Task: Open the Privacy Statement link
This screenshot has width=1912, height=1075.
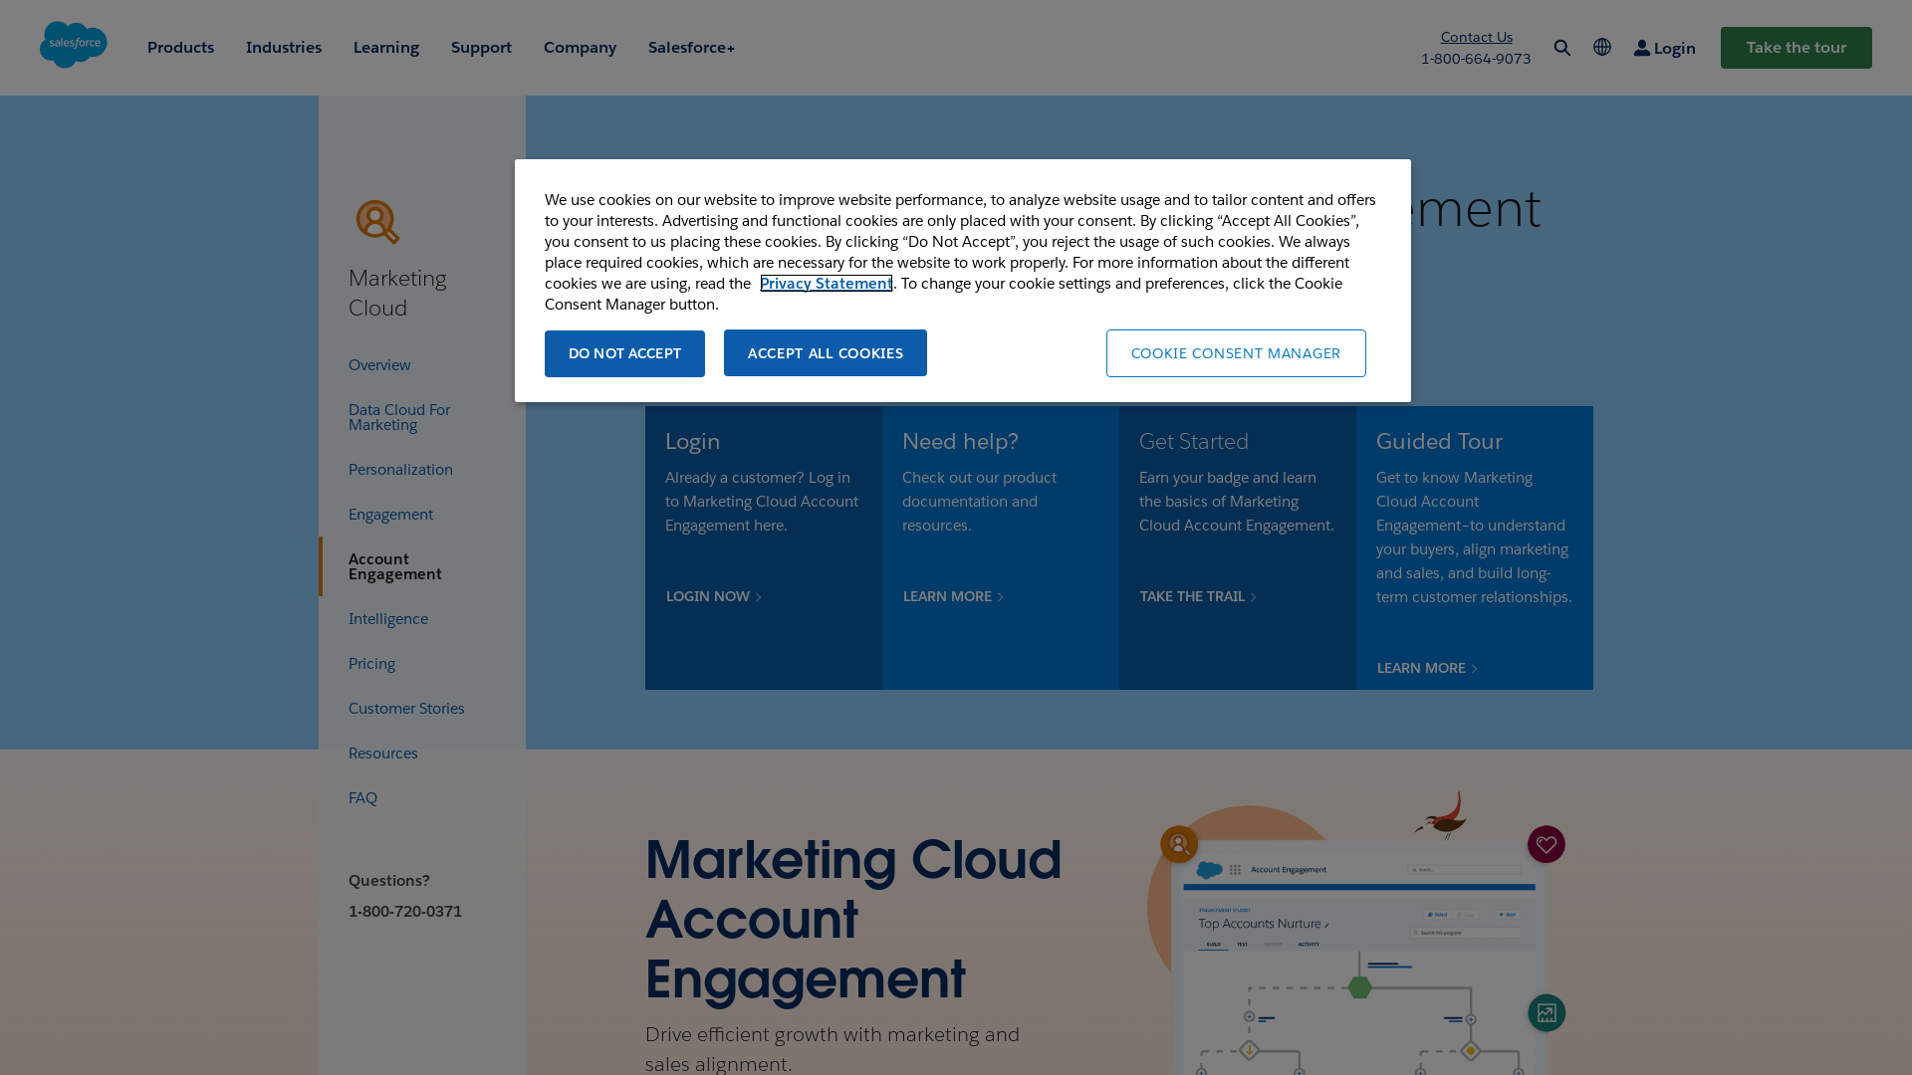Action: click(826, 283)
